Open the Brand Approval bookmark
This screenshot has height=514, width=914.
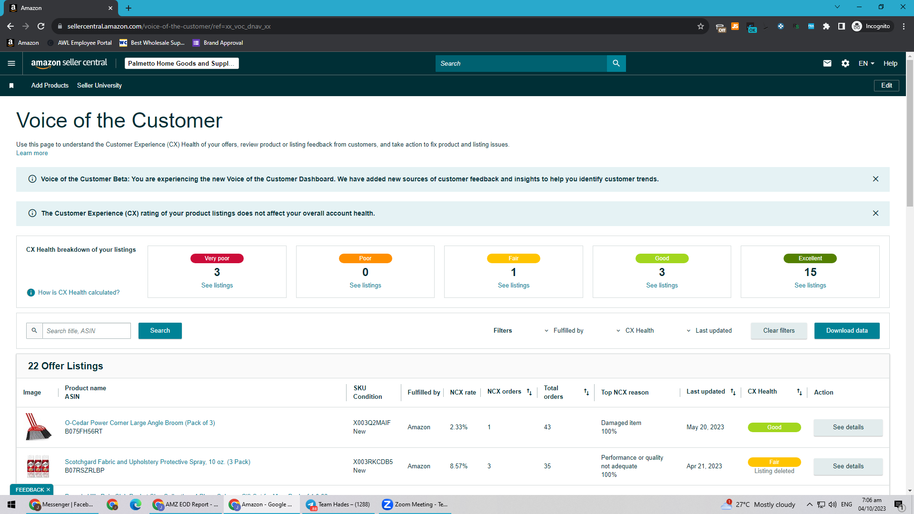tap(218, 43)
